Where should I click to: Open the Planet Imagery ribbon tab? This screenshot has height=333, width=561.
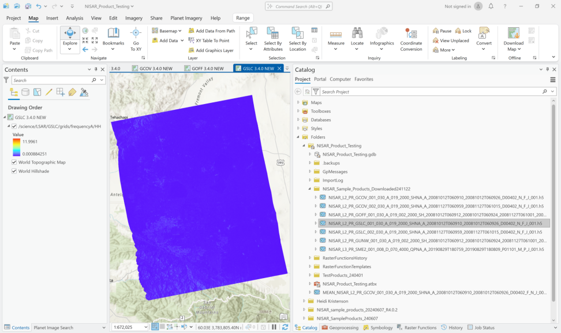click(x=186, y=18)
